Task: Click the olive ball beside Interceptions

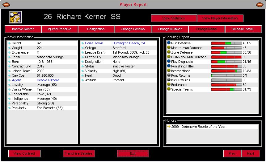Action: [x=169, y=71]
